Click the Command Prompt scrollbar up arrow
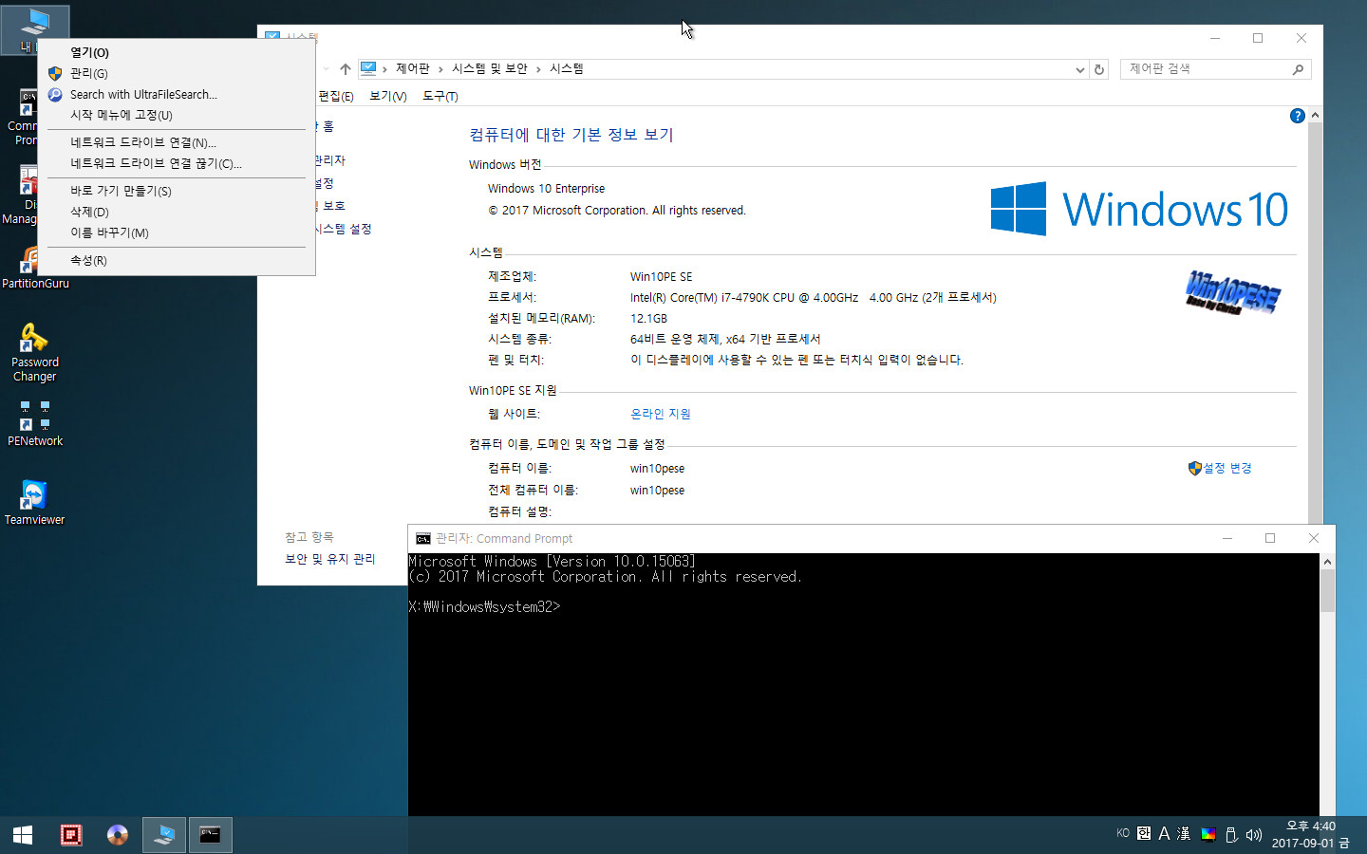The width and height of the screenshot is (1367, 854). coord(1327,562)
